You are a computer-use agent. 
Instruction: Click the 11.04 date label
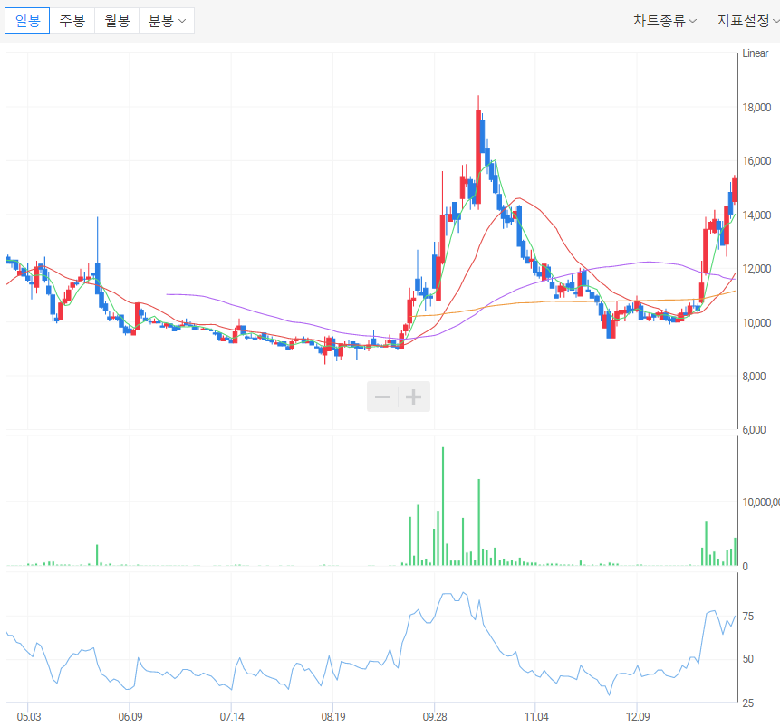pos(536,716)
